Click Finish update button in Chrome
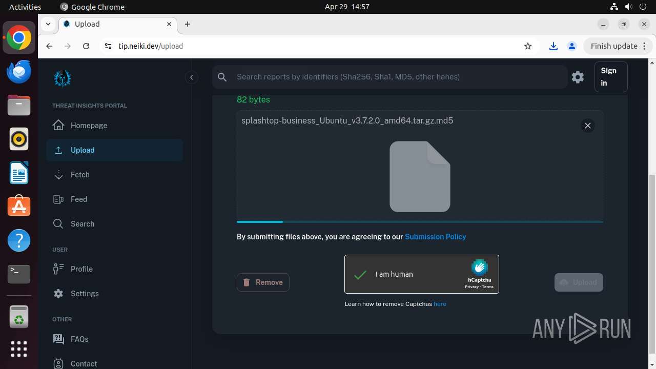The height and width of the screenshot is (369, 656). pos(614,46)
